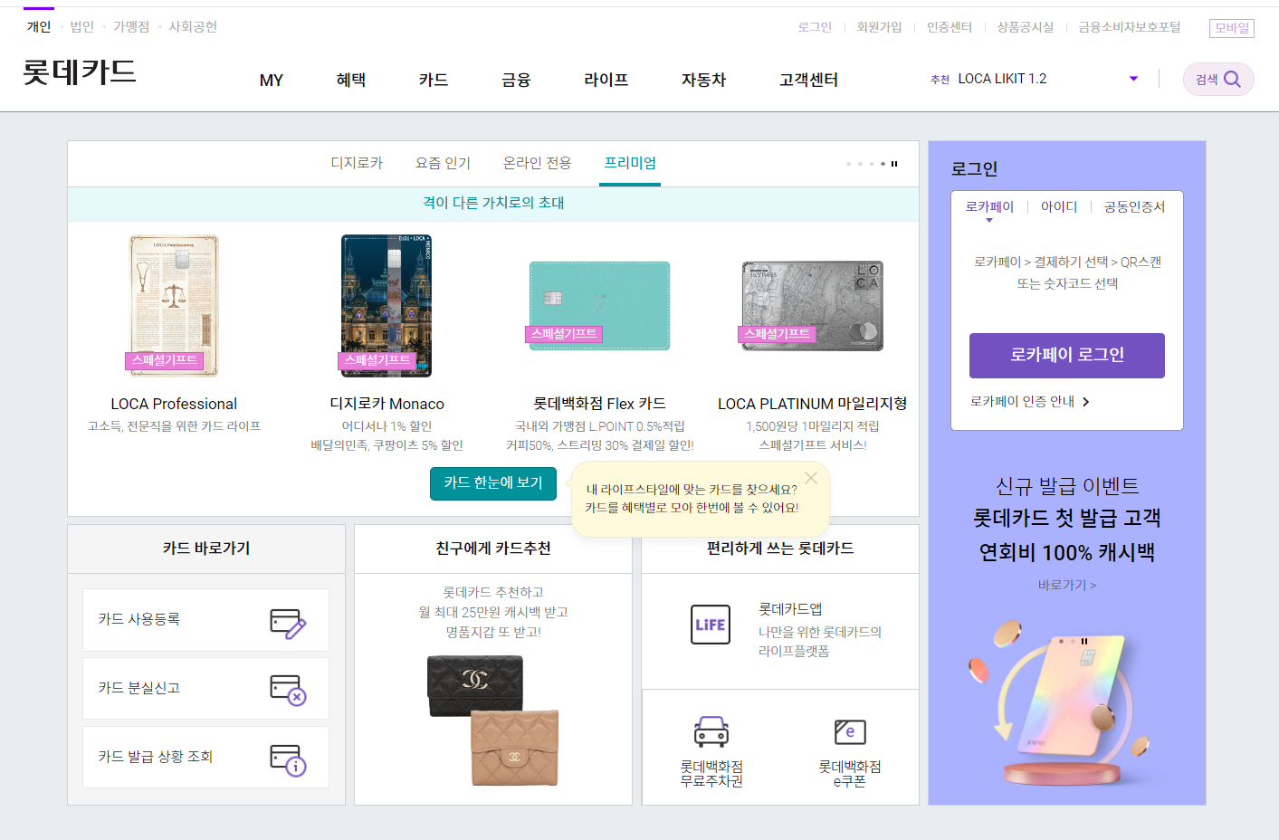This screenshot has height=840, width=1279.
Task: Click the 디지로카 Monaco card thumbnail
Action: (x=387, y=306)
